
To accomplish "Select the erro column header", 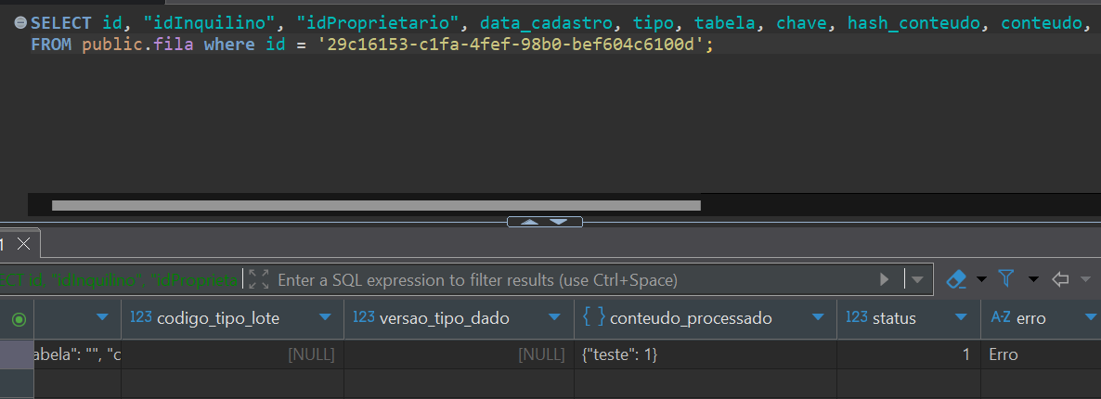I will coord(1030,318).
